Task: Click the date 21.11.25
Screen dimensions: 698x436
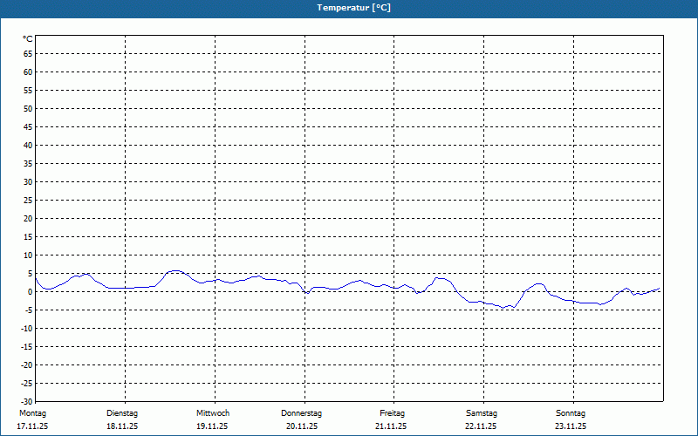Action: [391, 426]
